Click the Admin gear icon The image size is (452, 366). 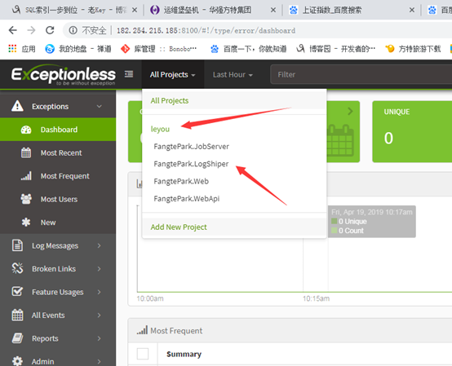[x=17, y=361]
